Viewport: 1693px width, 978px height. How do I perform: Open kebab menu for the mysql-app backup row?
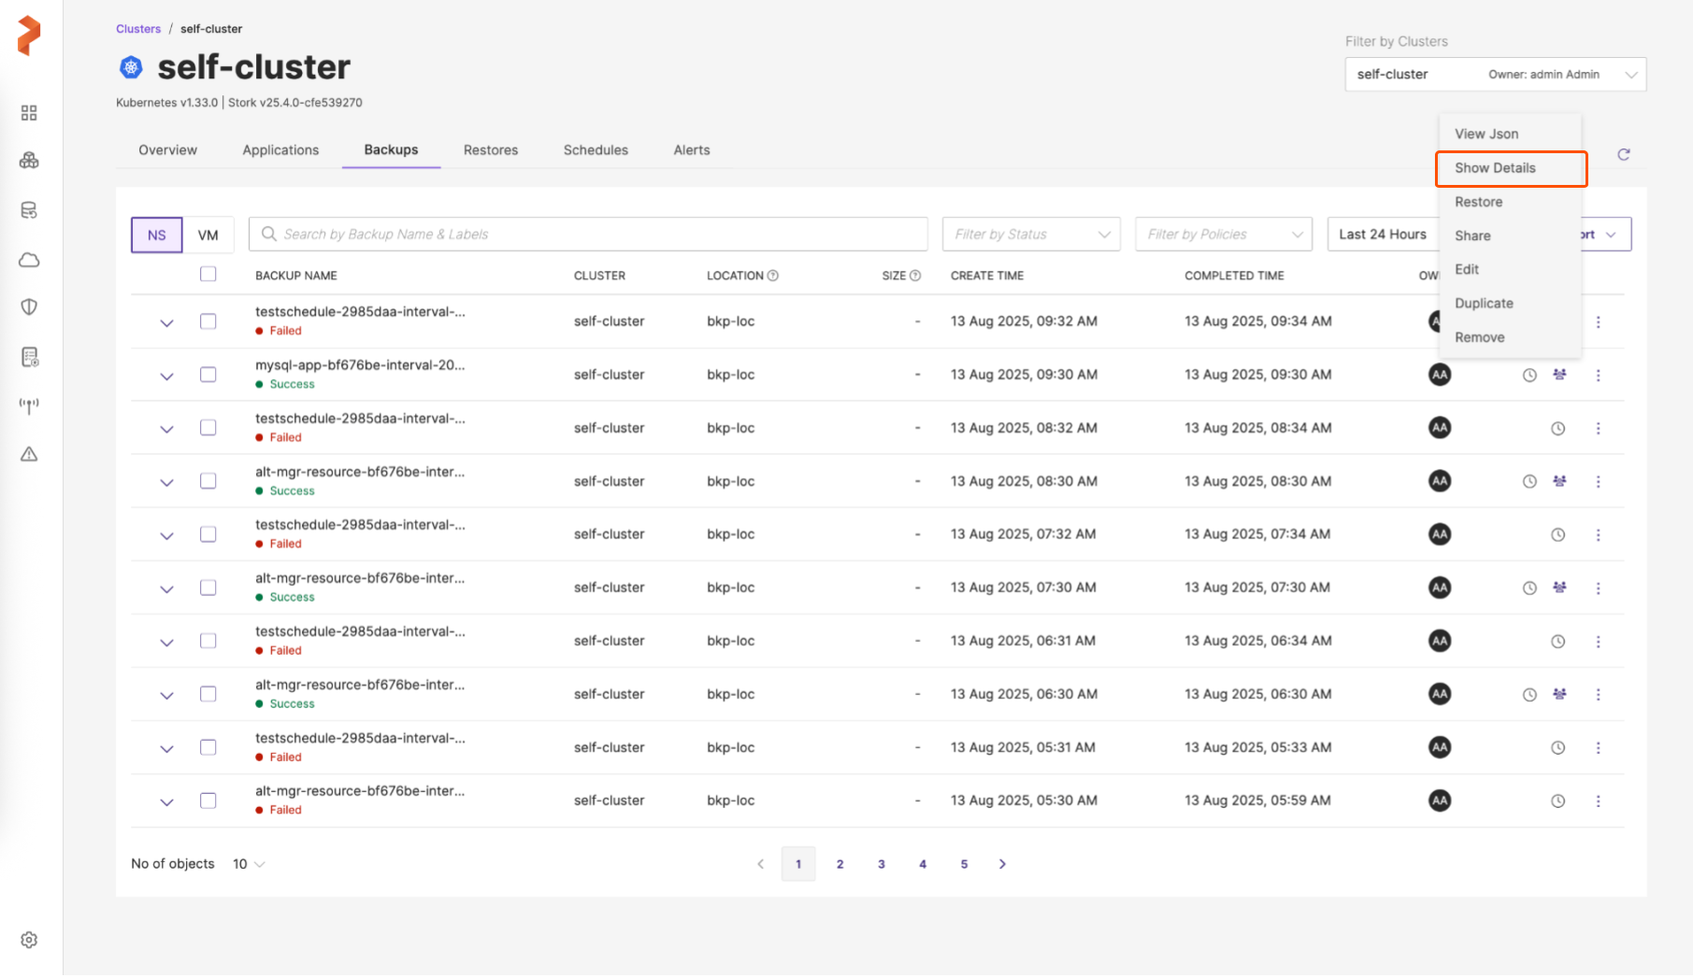click(1598, 376)
